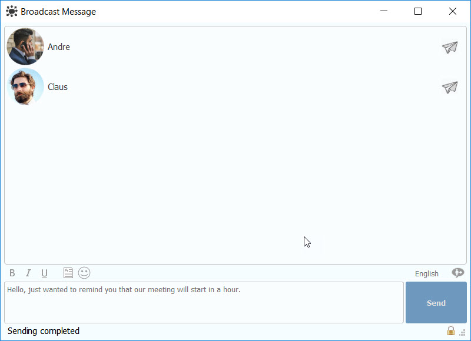Click the Broadcast Message app icon in title bar
Image resolution: width=471 pixels, height=341 pixels.
pyautogui.click(x=11, y=11)
